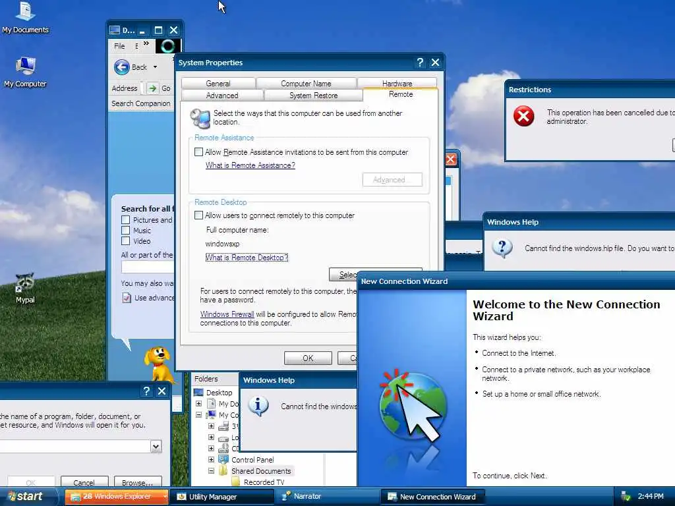Screen dimensions: 675x506
Task: Click the question mark icon in Windows Help
Action: coord(502,248)
